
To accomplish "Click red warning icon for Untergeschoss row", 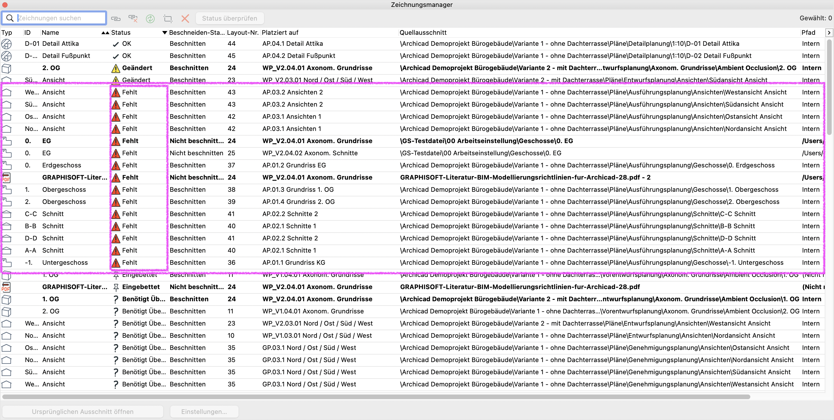I will pos(116,263).
